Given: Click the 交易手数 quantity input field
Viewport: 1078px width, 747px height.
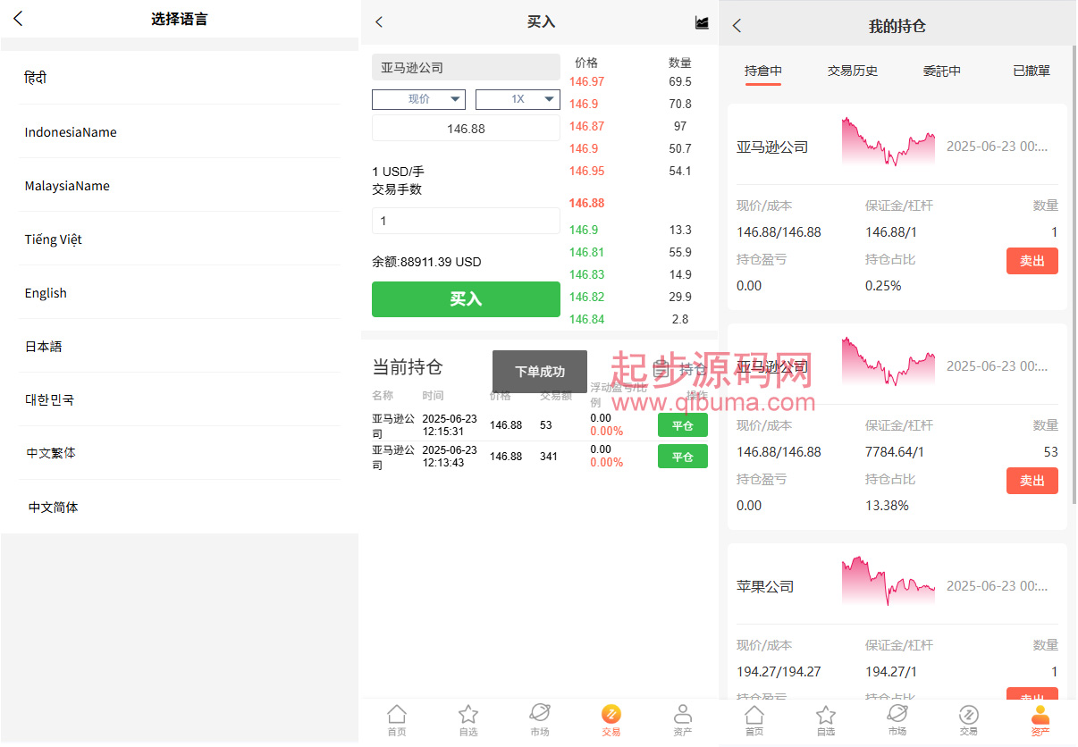Looking at the screenshot, I should click(x=466, y=221).
